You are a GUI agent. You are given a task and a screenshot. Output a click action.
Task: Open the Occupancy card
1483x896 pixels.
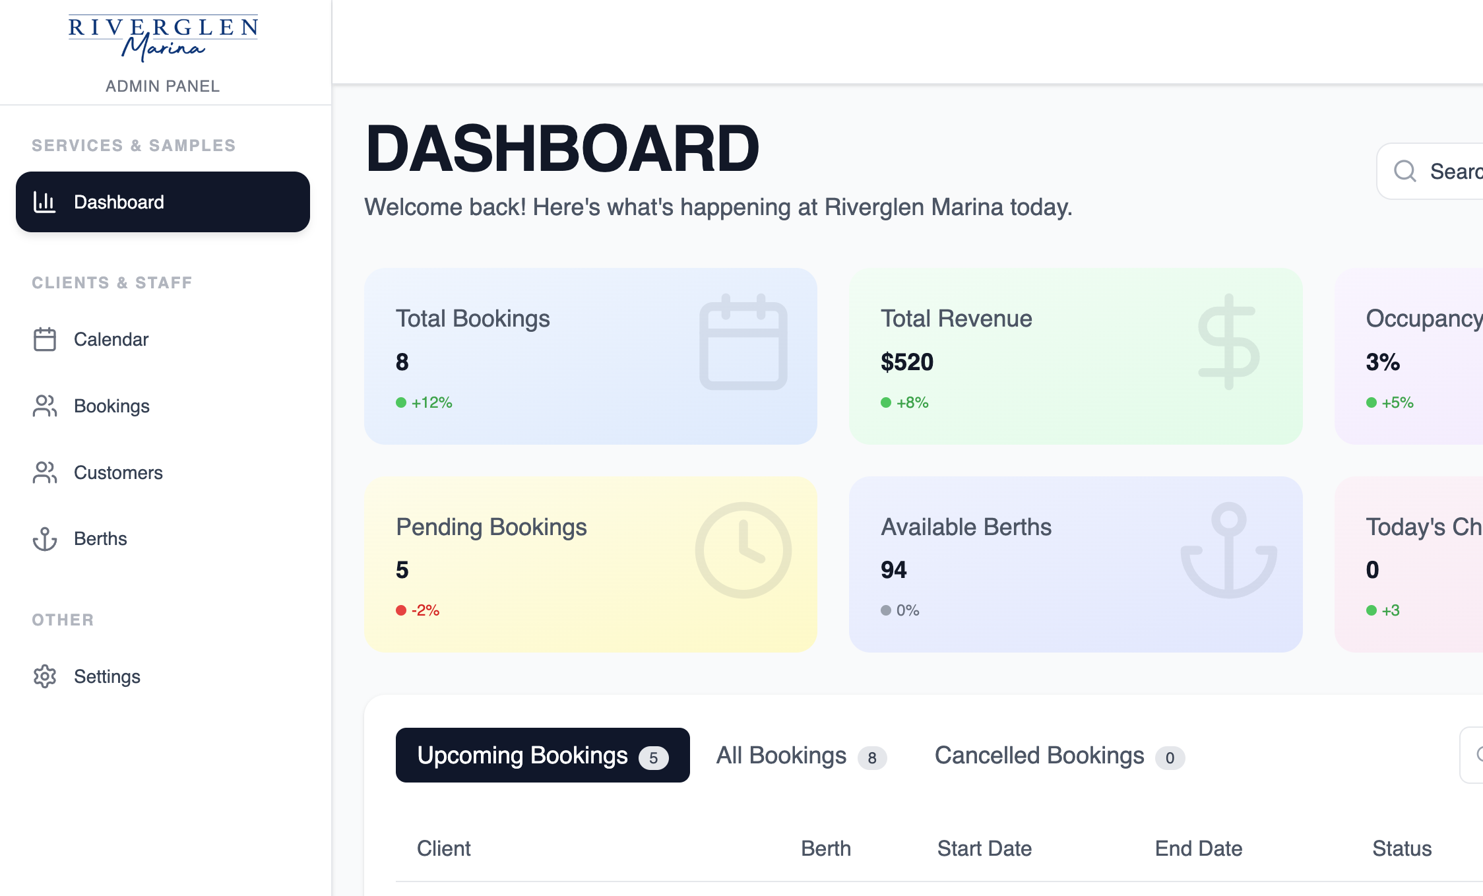pos(1409,356)
